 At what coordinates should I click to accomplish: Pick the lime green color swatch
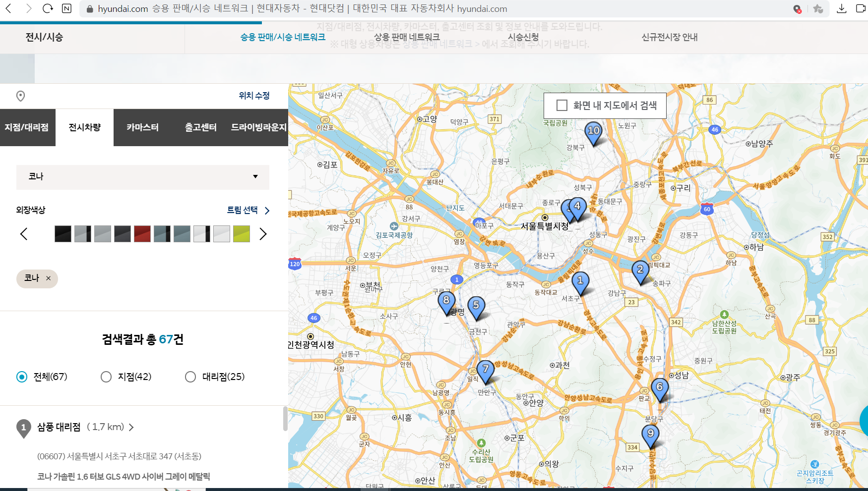click(242, 234)
